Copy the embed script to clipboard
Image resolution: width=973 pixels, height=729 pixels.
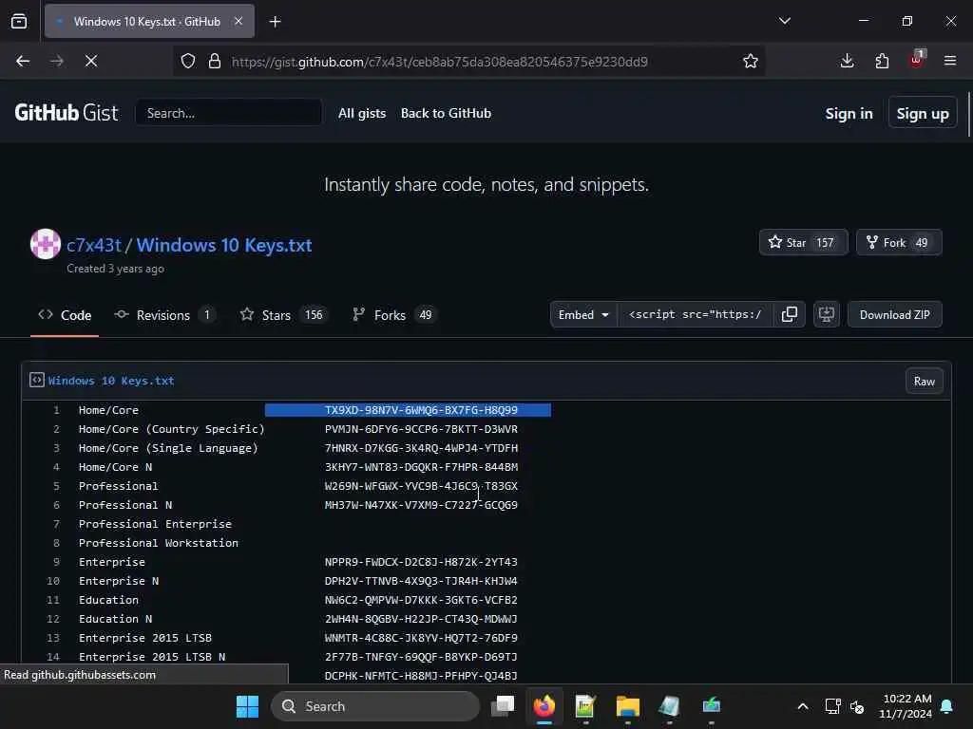790,315
